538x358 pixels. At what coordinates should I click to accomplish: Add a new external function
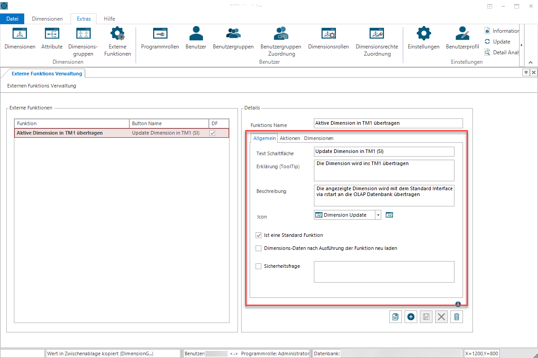(x=411, y=317)
